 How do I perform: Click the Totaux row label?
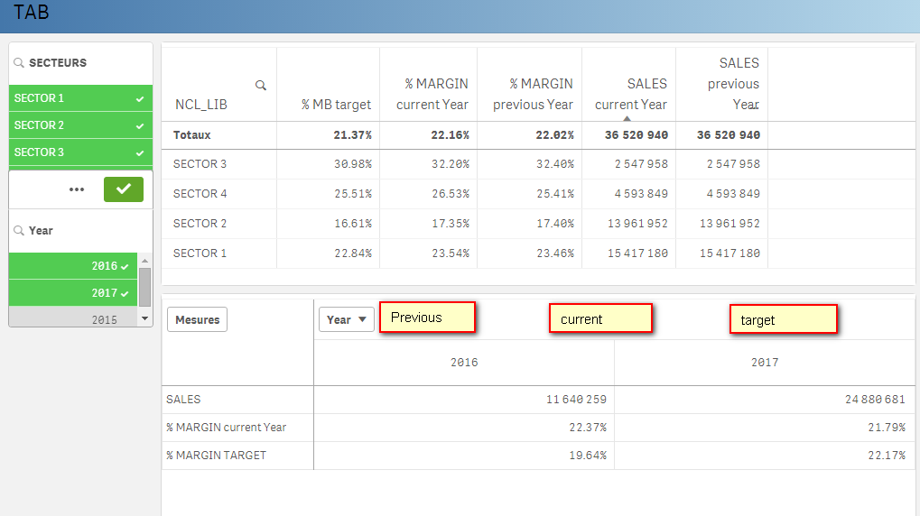pos(192,135)
